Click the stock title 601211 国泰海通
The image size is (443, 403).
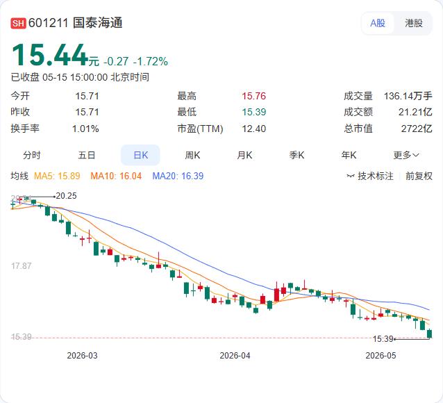click(76, 23)
